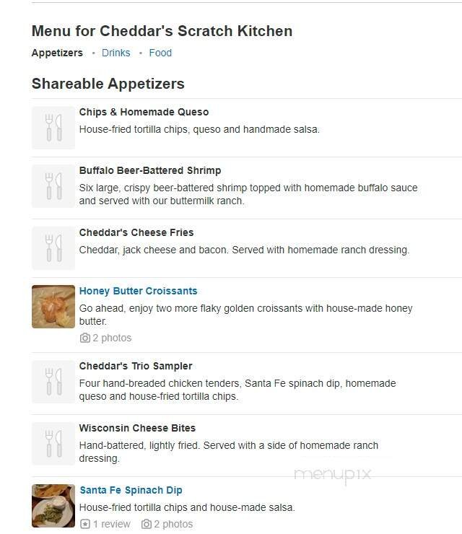Screen dimensions: 462x534
Task: Click utensils icon beside Buffalo Beer-Battered Shrimp
Action: [53, 186]
